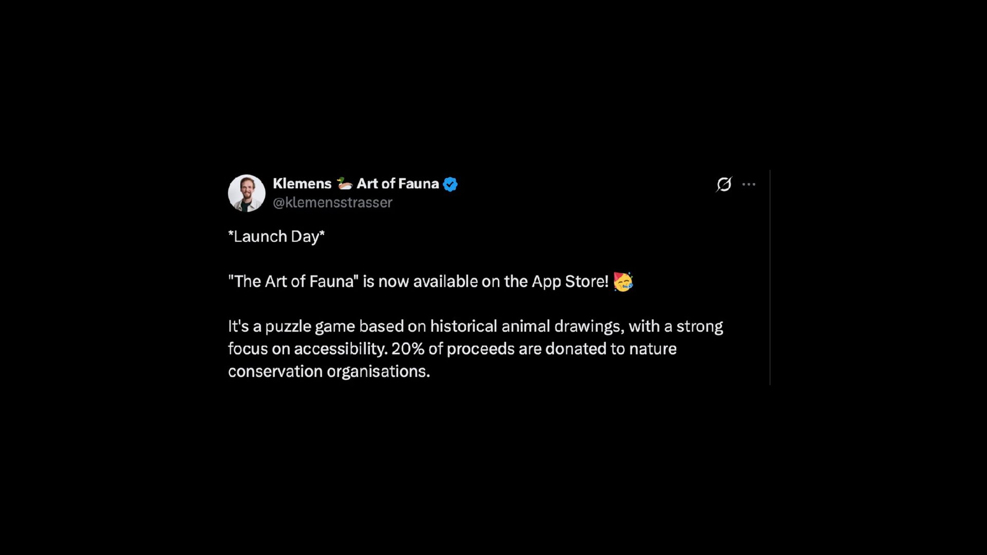Click "conservation organisations." on the last line

coord(329,372)
